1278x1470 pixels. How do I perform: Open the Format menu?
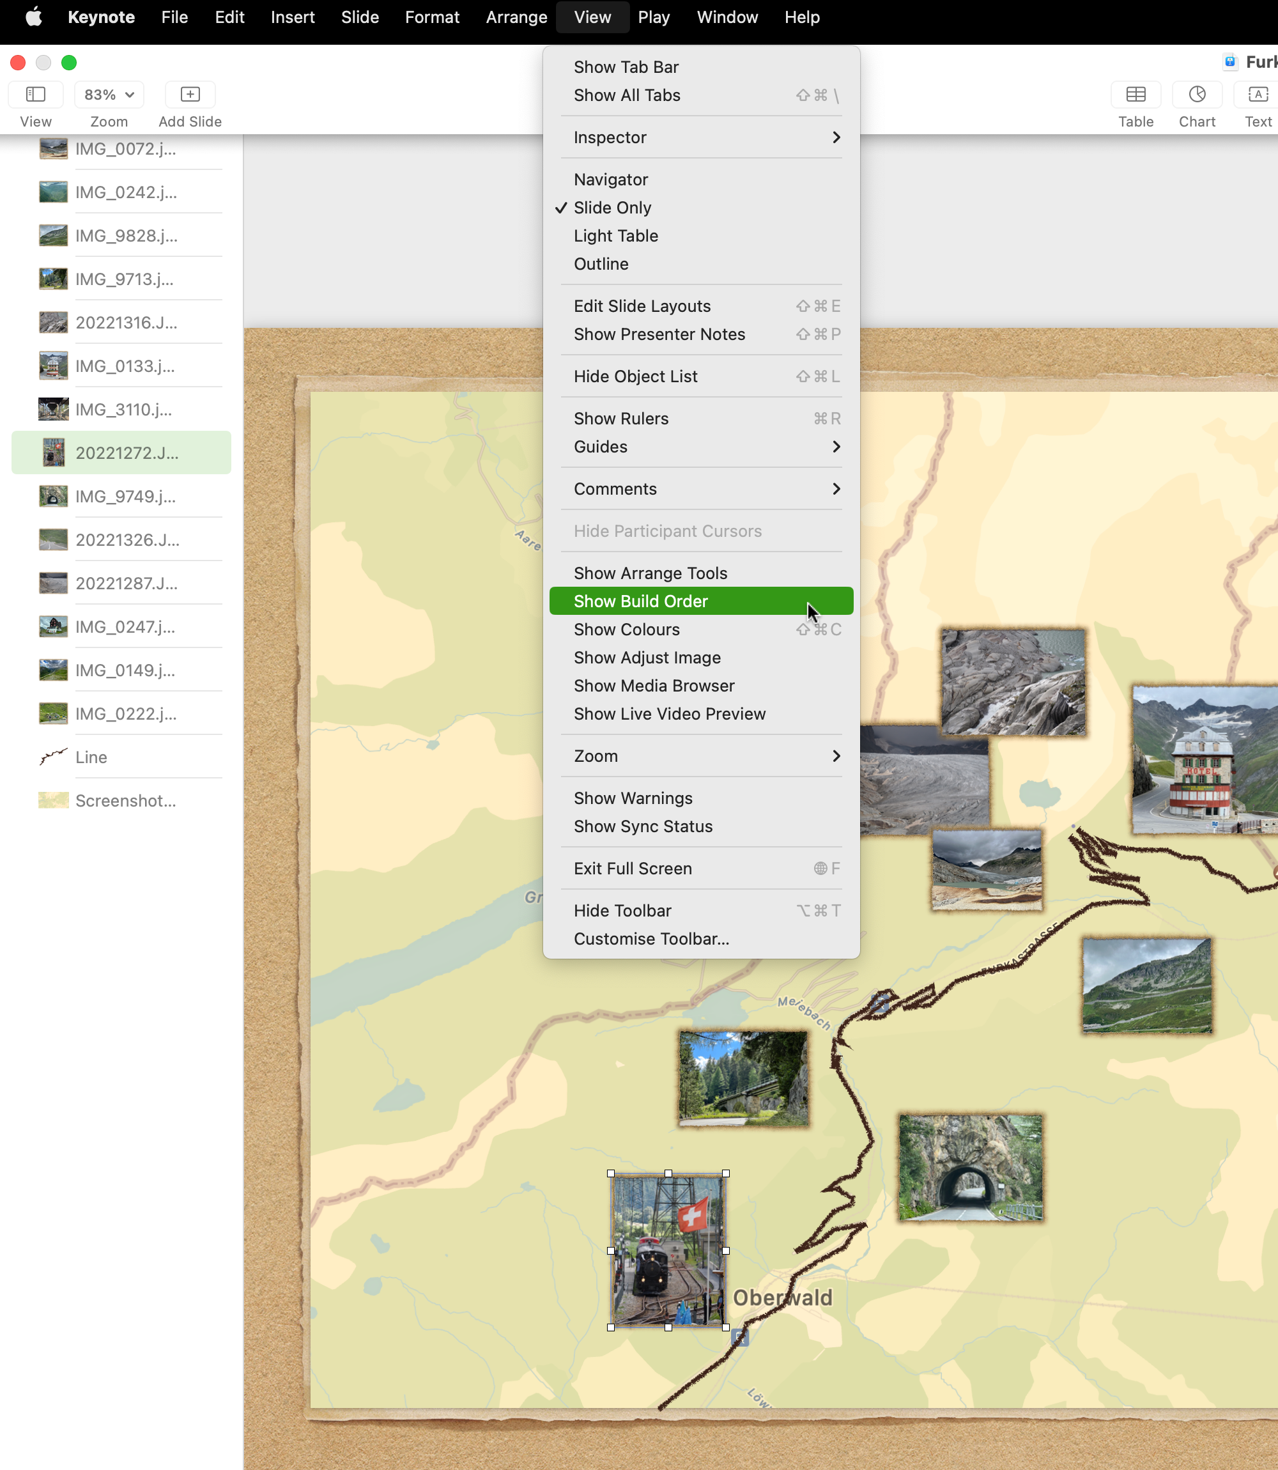pyautogui.click(x=432, y=17)
